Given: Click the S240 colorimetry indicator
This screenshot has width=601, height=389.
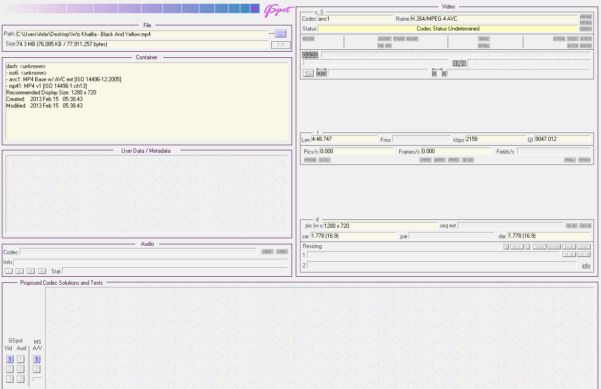Looking at the screenshot, I should 585,46.
